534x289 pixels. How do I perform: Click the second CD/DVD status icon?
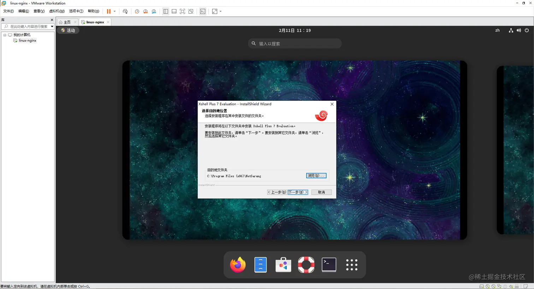click(493, 286)
